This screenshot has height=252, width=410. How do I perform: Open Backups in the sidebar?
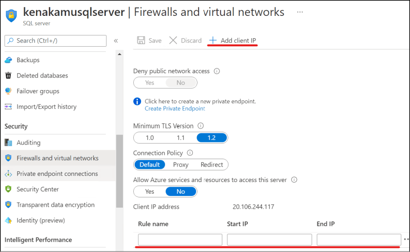coord(28,60)
